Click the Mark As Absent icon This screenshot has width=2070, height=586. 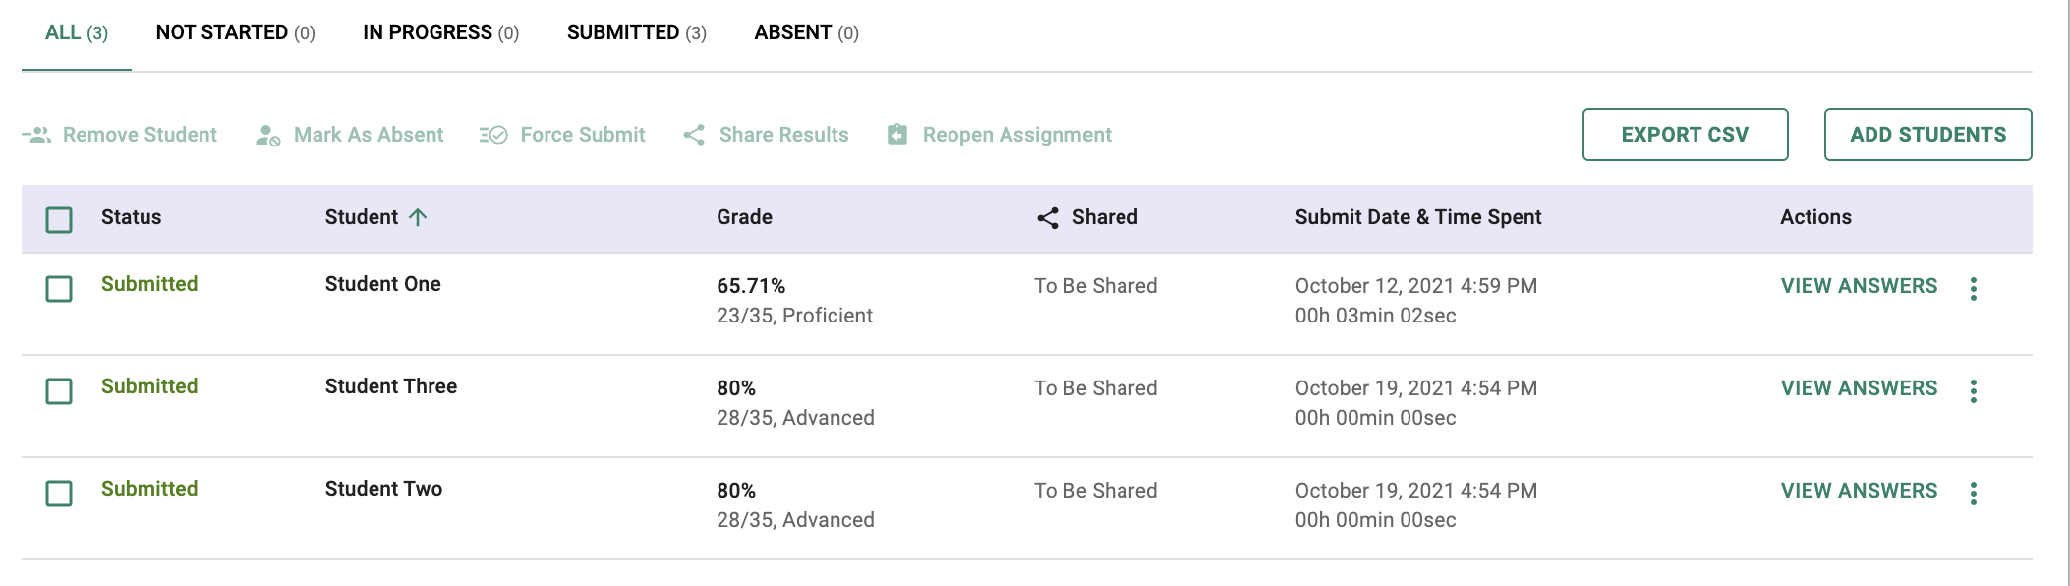(267, 136)
